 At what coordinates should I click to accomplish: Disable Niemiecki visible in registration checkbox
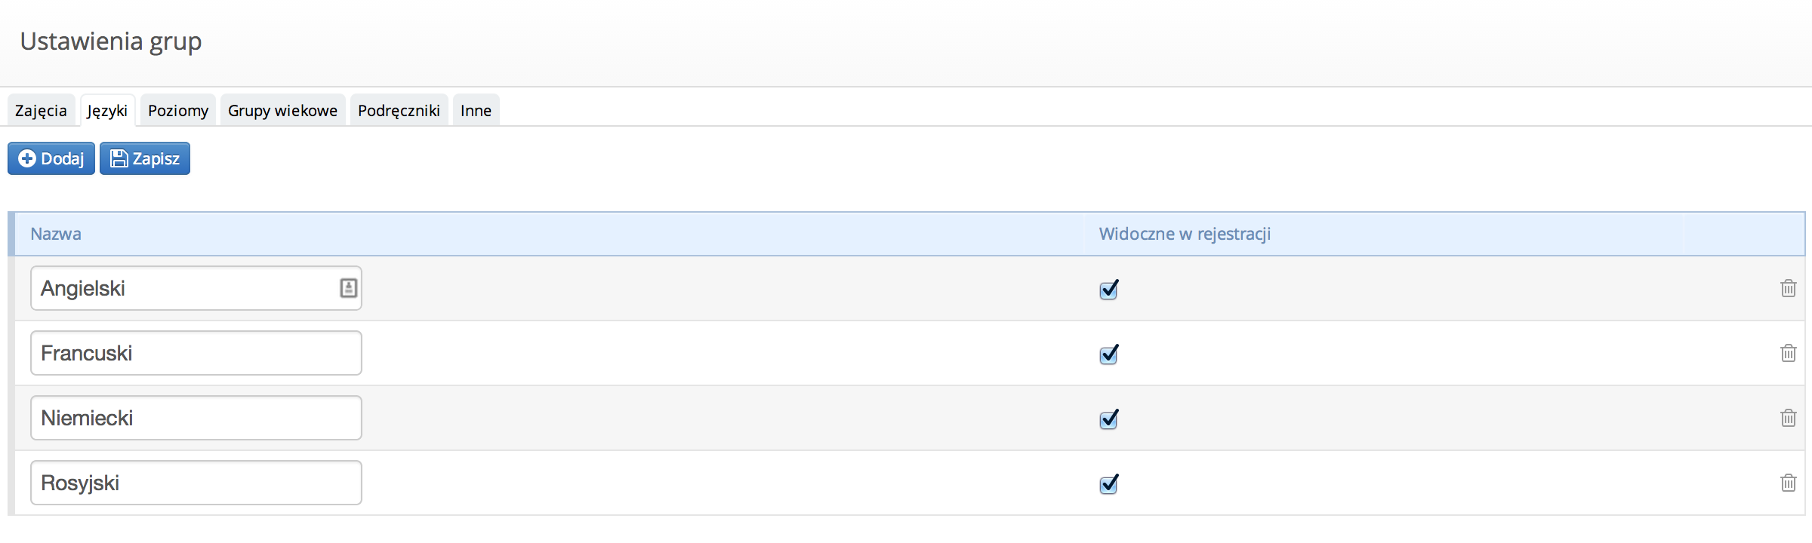(1108, 419)
